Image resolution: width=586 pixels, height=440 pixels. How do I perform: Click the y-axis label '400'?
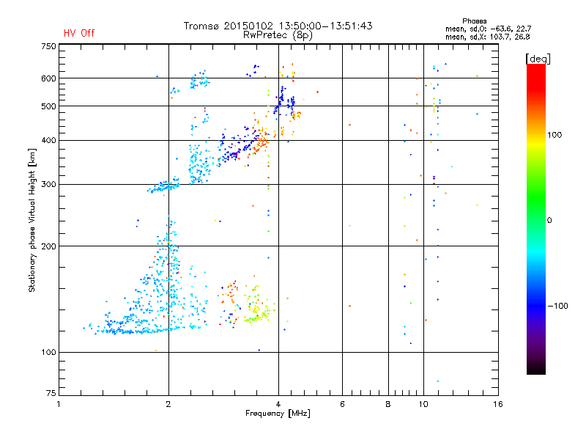[x=48, y=141]
